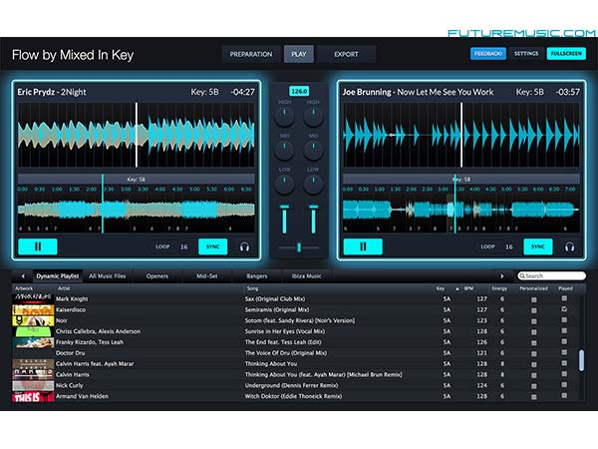598x449 pixels.
Task: Open the Openers playlist tab
Action: (157, 276)
